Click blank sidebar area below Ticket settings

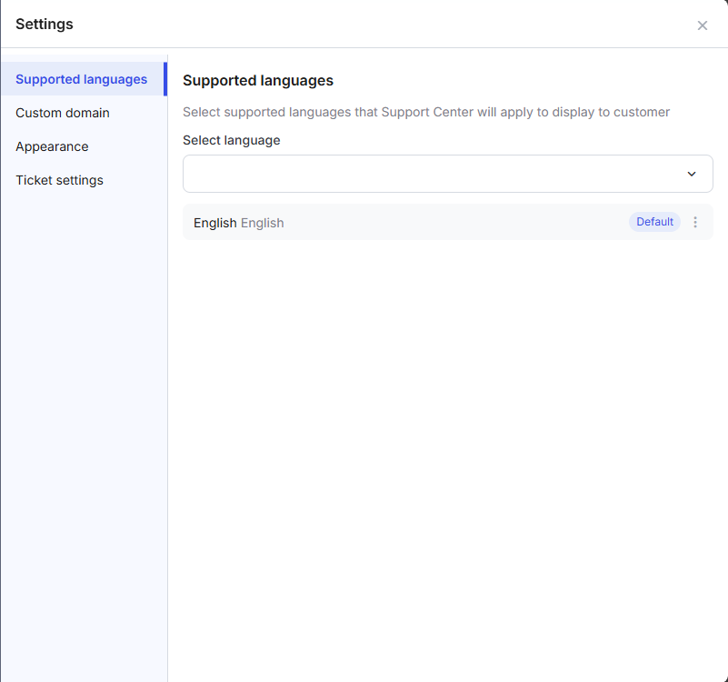(x=84, y=418)
